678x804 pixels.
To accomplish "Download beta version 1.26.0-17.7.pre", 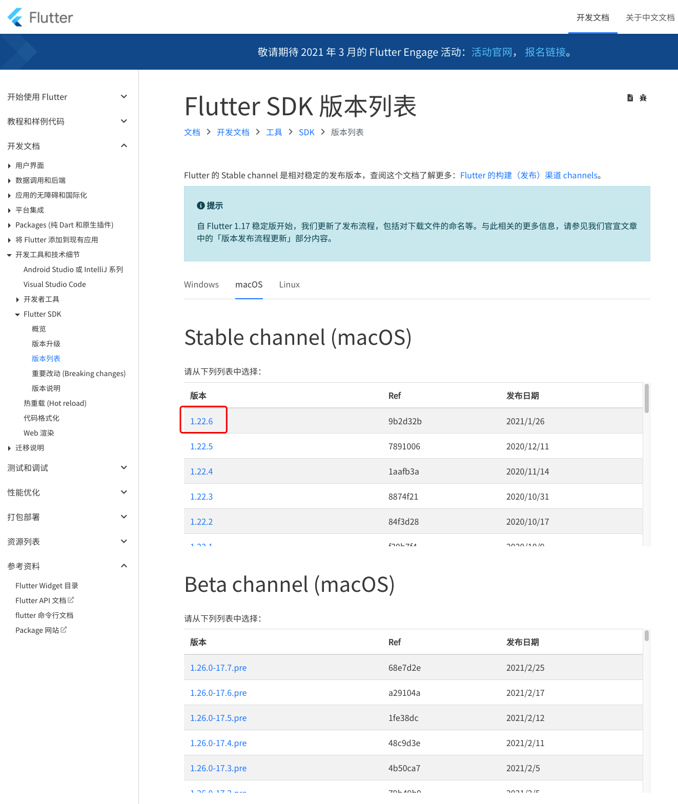I will coord(218,668).
